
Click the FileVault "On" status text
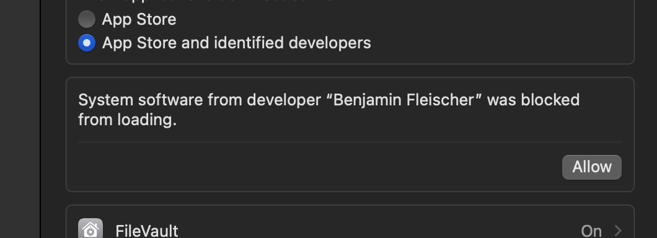(x=591, y=231)
